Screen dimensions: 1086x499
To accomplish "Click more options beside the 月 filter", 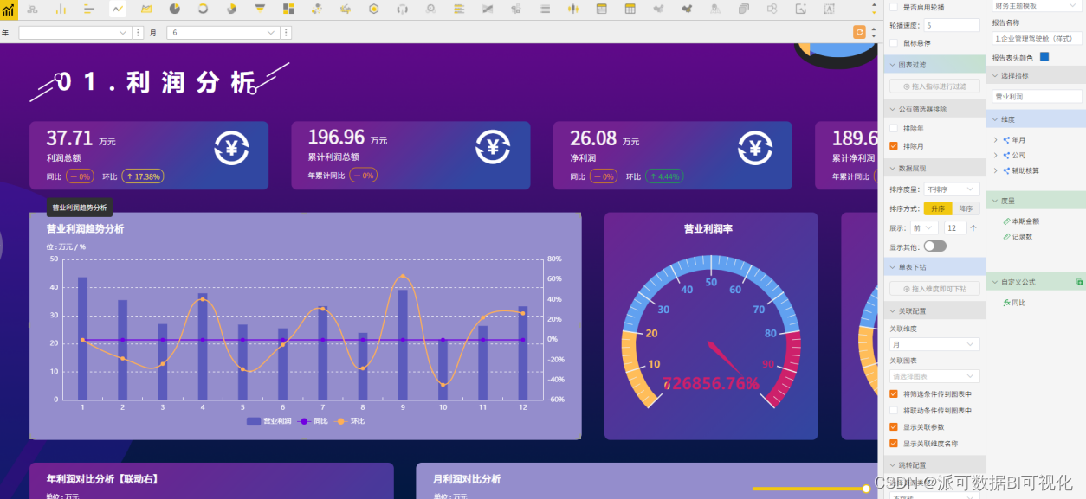I will (287, 32).
